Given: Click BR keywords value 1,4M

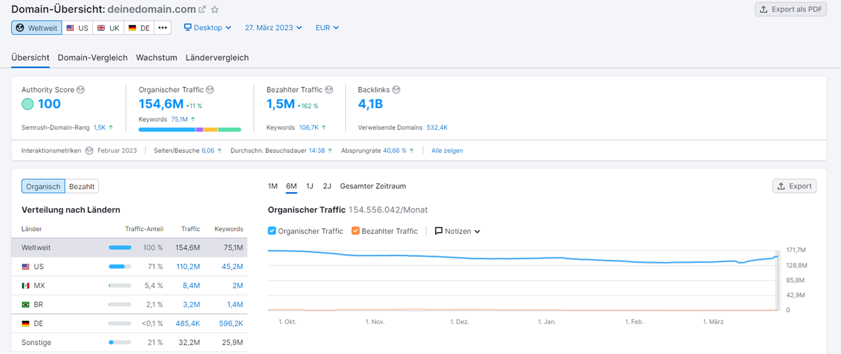Looking at the screenshot, I should click(x=235, y=304).
